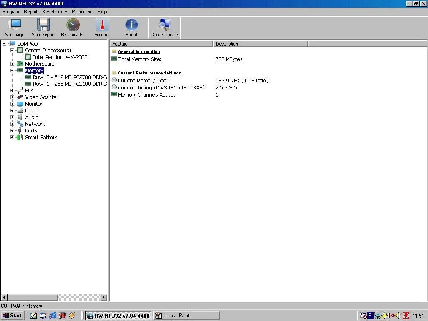Click the General information heading
The image size is (428, 321).
pyautogui.click(x=139, y=51)
